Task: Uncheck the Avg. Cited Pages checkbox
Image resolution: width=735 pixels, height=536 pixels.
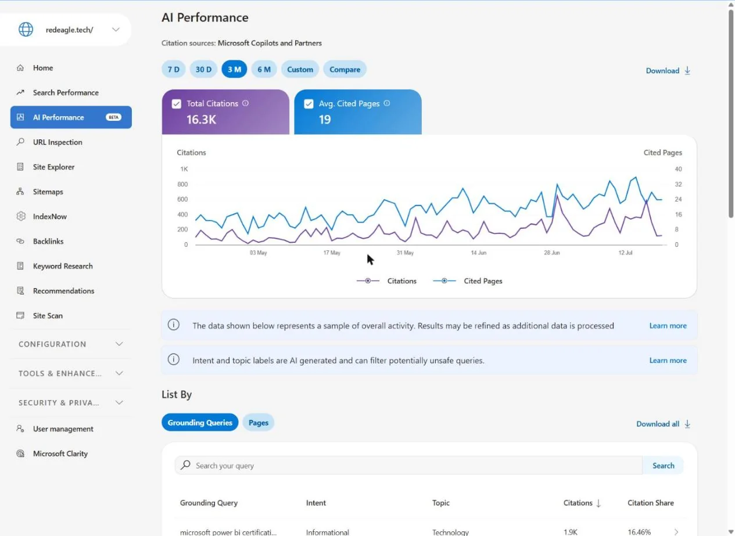Action: point(309,104)
